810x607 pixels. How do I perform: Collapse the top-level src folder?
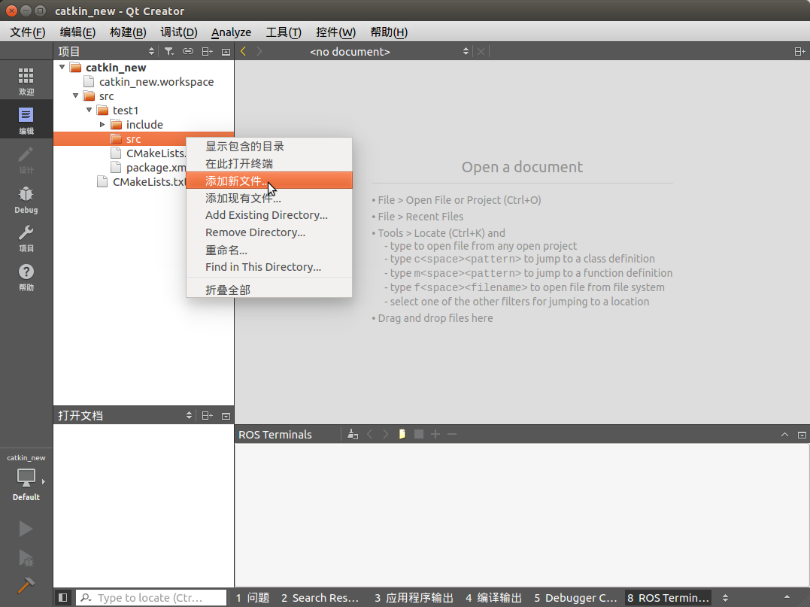75,96
